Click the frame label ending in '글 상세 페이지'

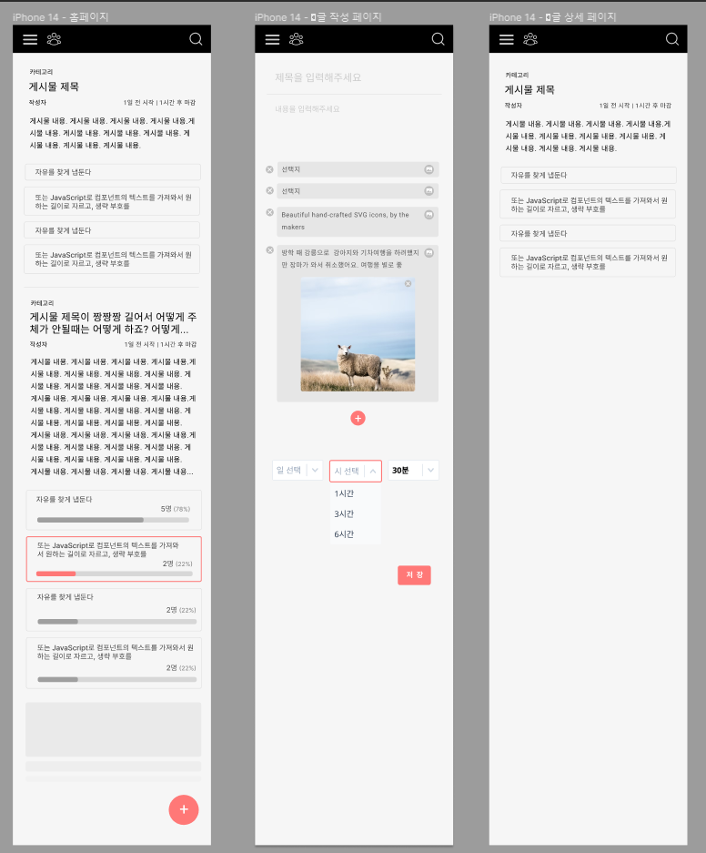(x=552, y=17)
